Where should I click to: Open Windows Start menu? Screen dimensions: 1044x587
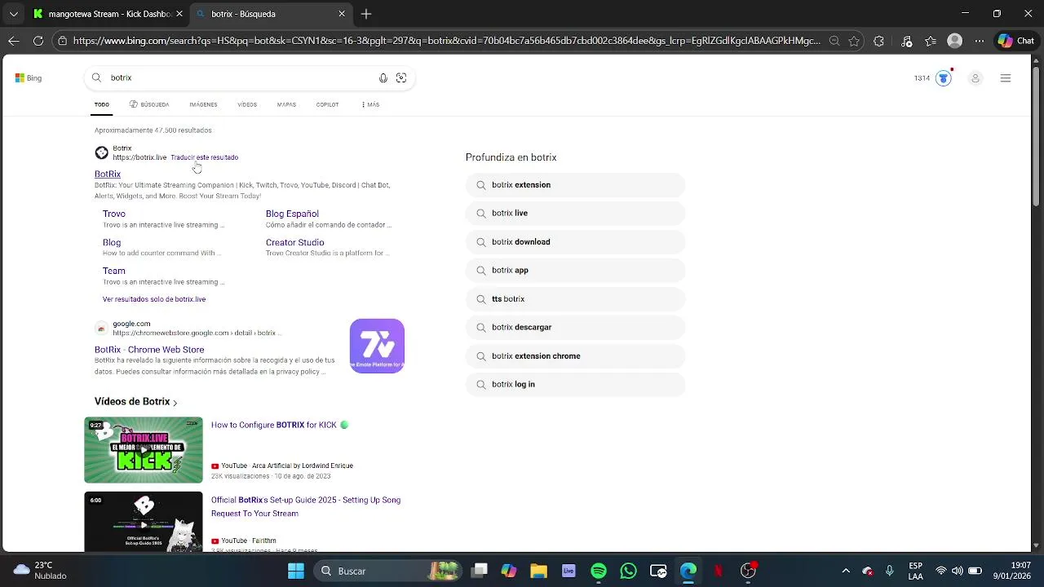click(x=296, y=571)
